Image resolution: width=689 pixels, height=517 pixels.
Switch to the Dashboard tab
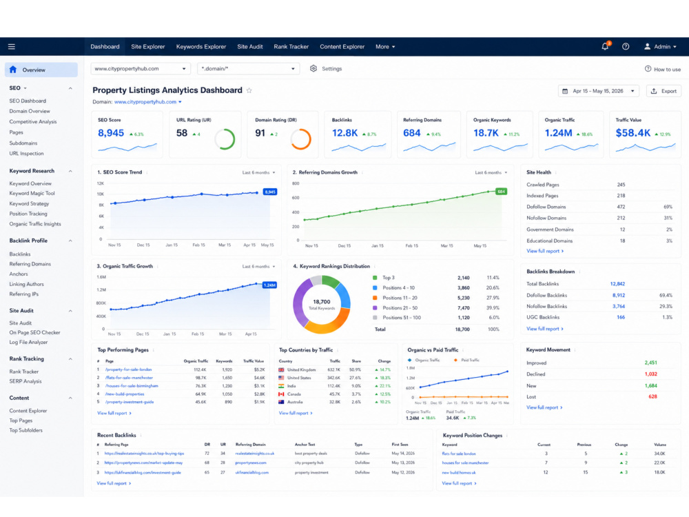105,47
